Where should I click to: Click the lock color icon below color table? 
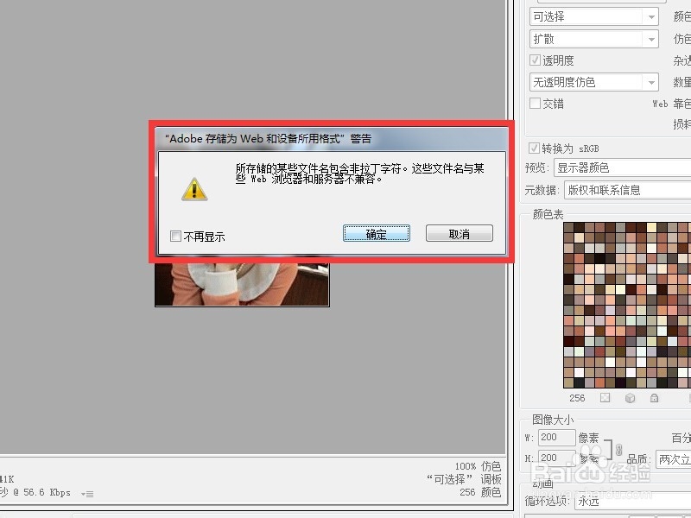click(654, 398)
